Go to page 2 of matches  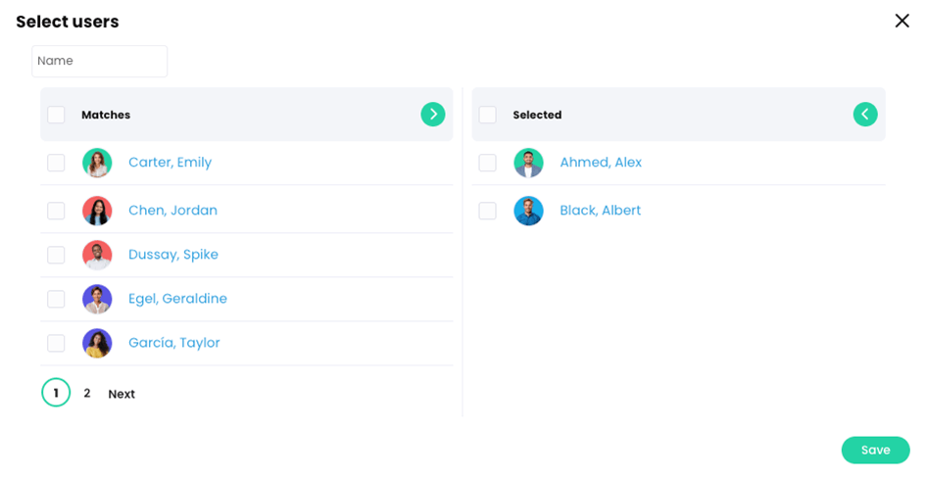coord(87,394)
